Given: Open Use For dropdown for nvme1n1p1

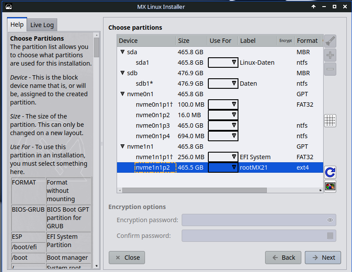Looking at the screenshot, I should (x=223, y=157).
